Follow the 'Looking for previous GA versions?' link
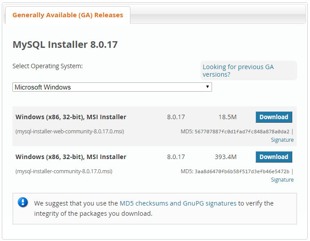Viewport: 310px width, 241px height. coord(238,70)
